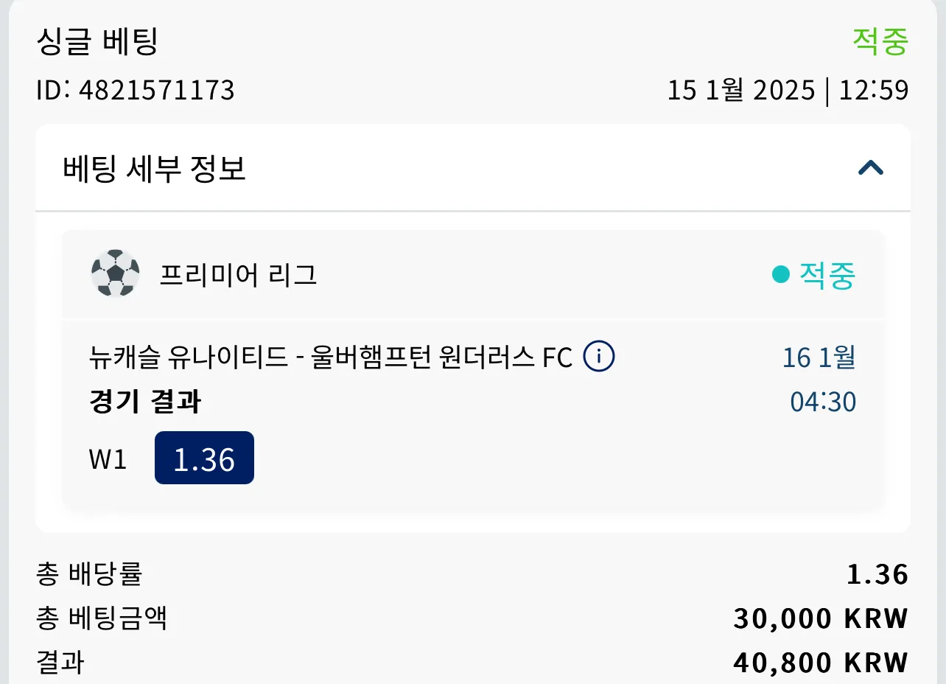This screenshot has height=684, width=946.
Task: Click the W1 selection label
Action: 108,459
